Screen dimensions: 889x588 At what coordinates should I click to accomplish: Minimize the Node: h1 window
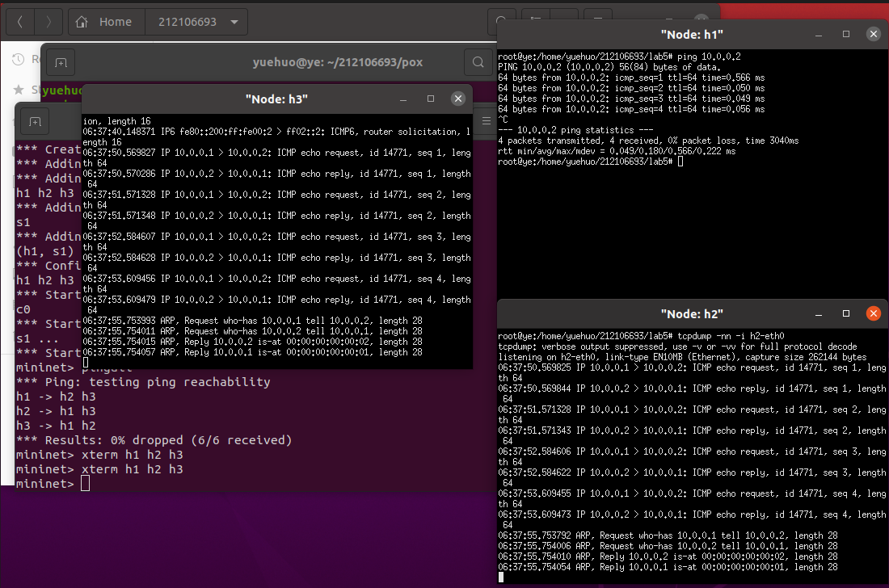pos(818,35)
